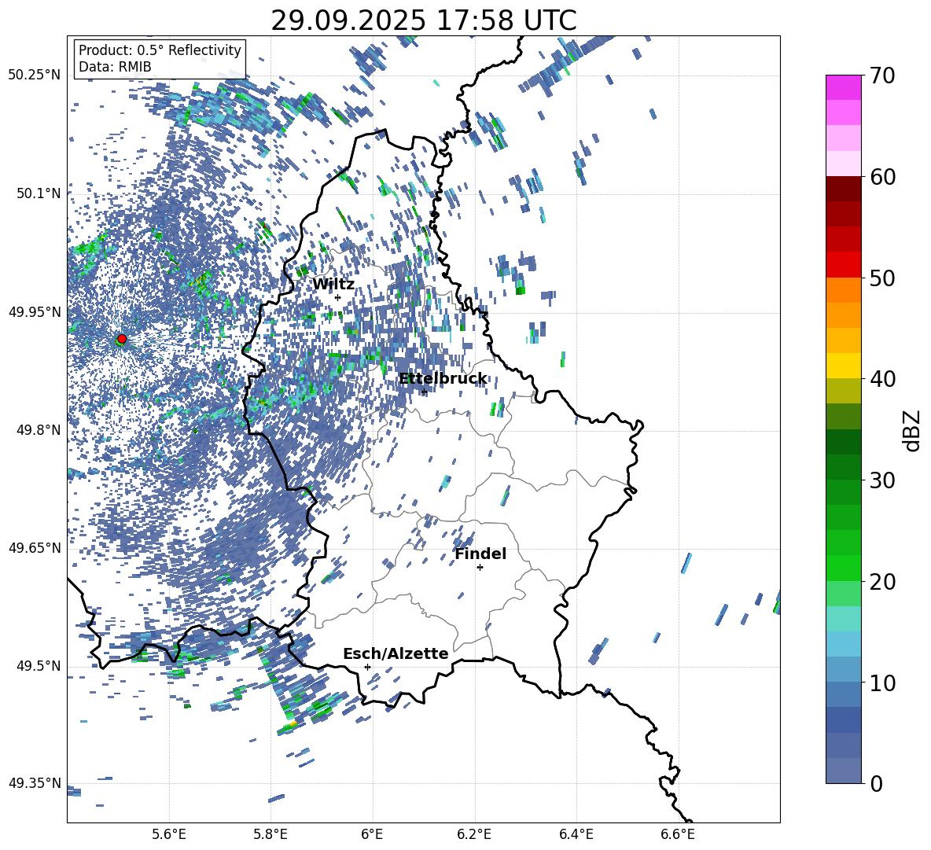Select the Esch/Alzette city label

point(396,653)
